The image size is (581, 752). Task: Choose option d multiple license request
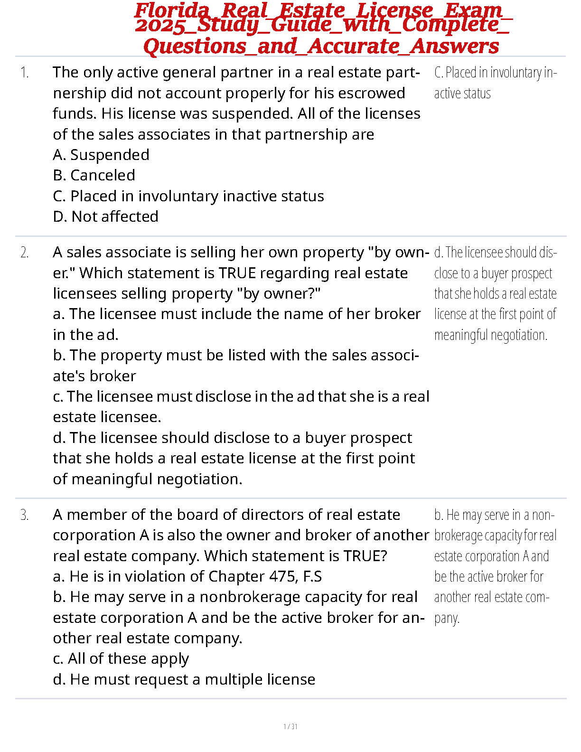click(x=184, y=679)
